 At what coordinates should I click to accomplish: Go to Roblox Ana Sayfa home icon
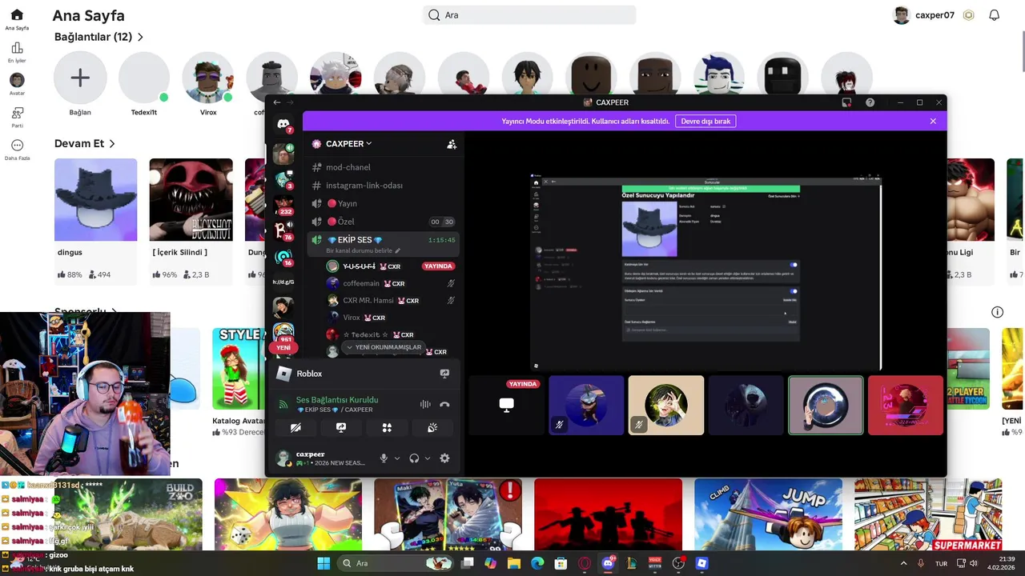pyautogui.click(x=17, y=15)
